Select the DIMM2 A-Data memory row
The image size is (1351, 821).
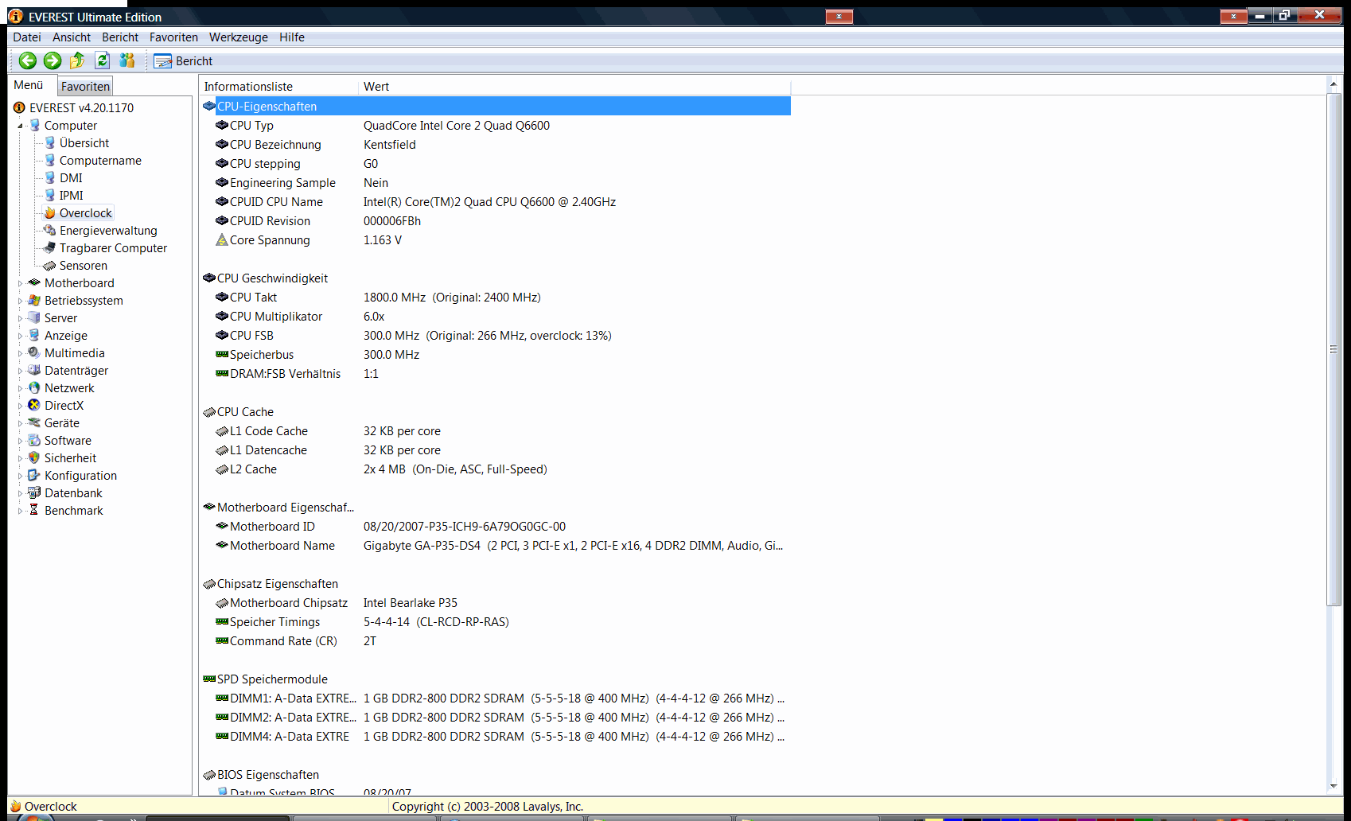point(496,718)
